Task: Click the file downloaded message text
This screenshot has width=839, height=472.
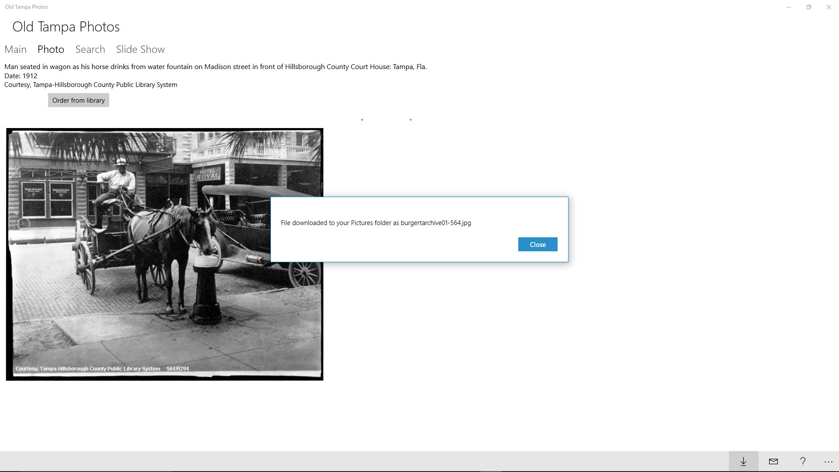Action: (x=376, y=223)
